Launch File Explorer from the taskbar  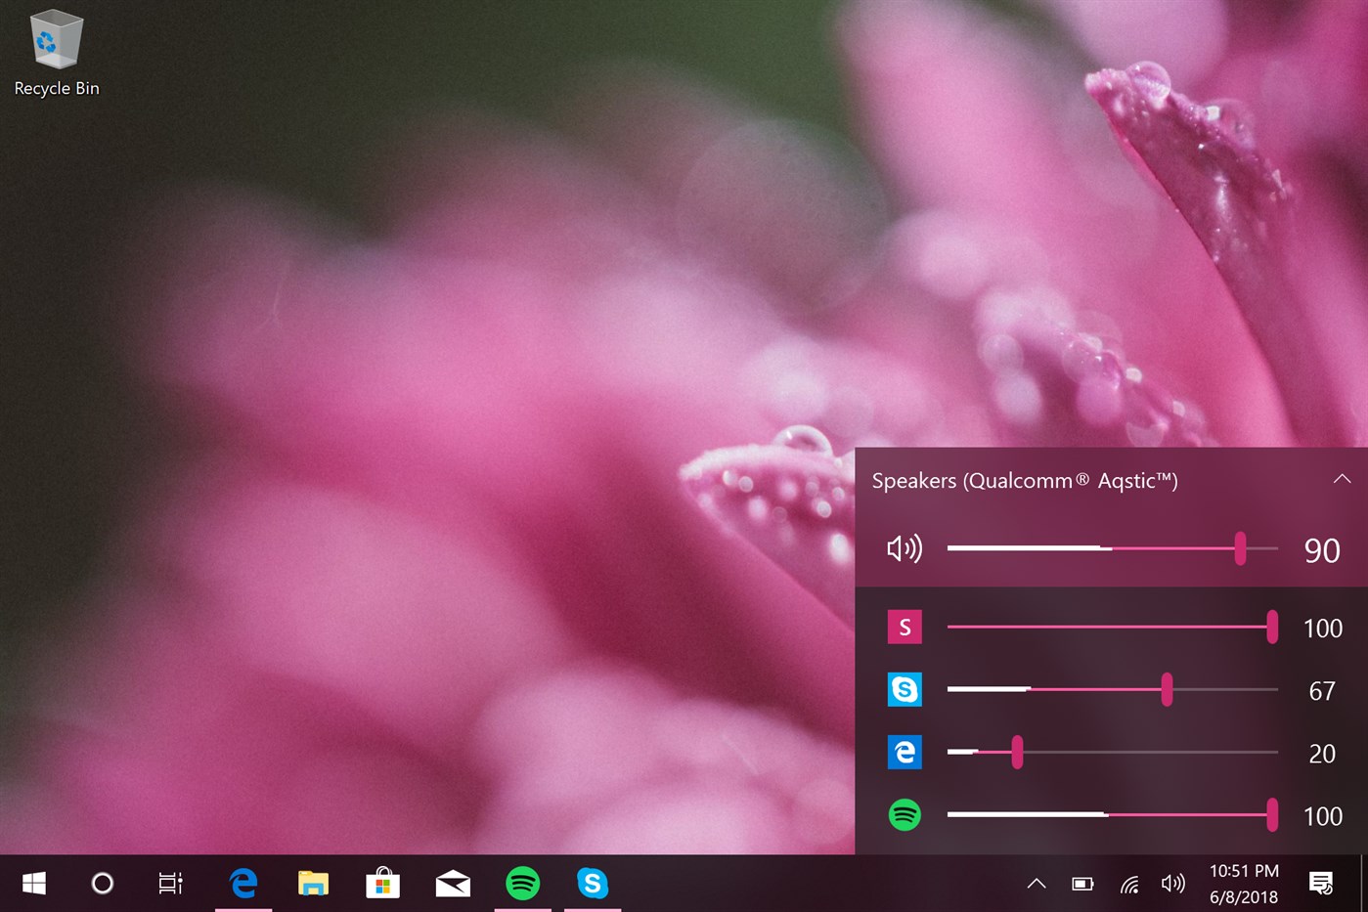313,884
